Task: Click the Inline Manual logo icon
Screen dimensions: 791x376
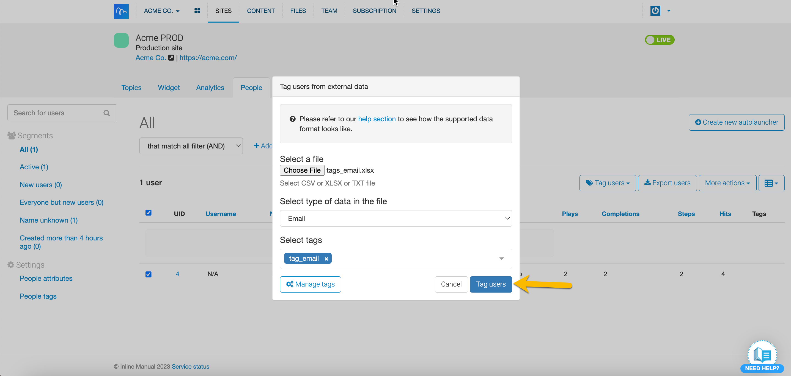Action: pyautogui.click(x=121, y=11)
